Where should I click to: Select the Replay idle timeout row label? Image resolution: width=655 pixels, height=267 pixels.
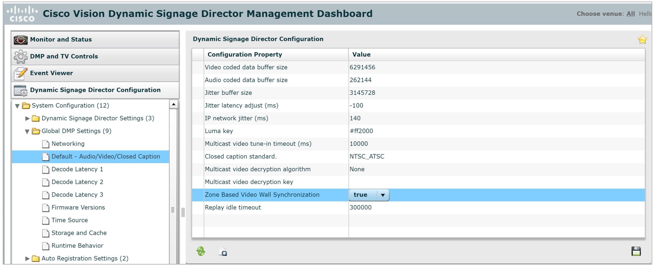(x=233, y=208)
